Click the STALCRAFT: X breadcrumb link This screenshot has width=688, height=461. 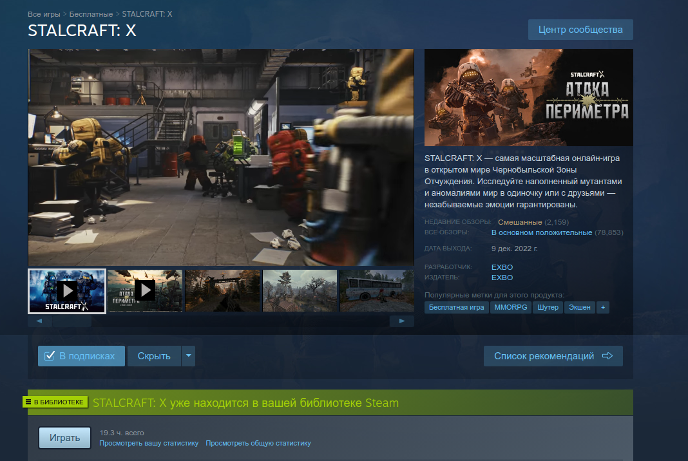pos(147,14)
